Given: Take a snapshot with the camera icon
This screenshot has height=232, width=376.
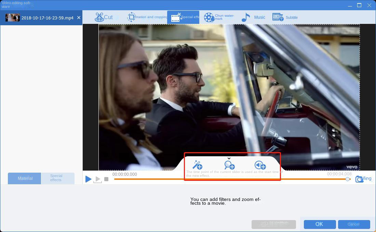Looking at the screenshot, I should (x=359, y=179).
